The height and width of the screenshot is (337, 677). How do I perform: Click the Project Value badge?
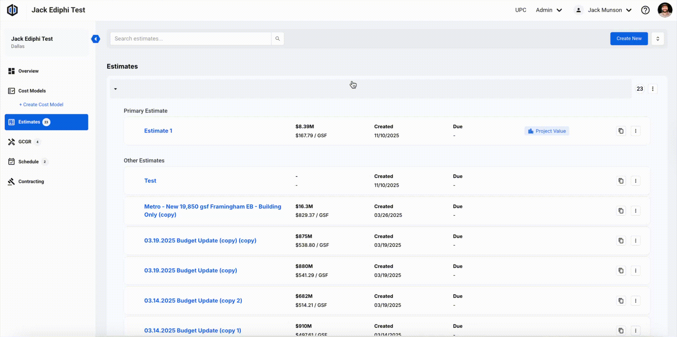click(x=547, y=131)
